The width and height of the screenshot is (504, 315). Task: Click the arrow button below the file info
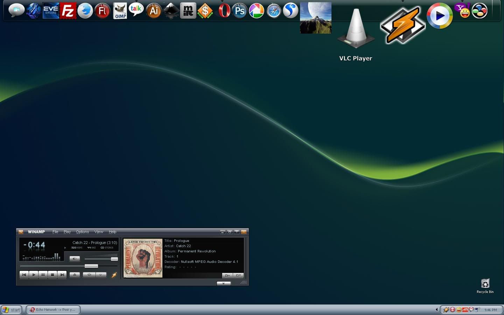click(x=227, y=275)
